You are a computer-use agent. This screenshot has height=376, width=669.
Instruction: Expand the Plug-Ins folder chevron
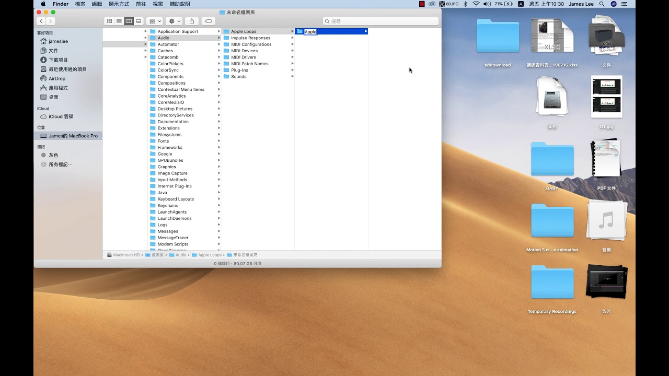coord(292,70)
